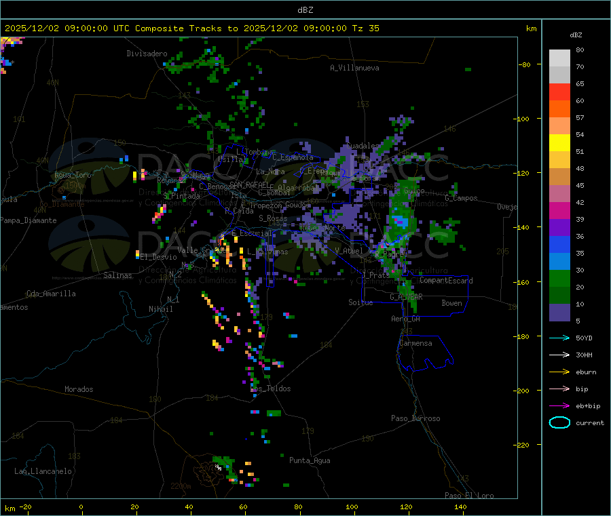Click the 'Bowen' map label
The width and height of the screenshot is (611, 516).
coord(451,303)
